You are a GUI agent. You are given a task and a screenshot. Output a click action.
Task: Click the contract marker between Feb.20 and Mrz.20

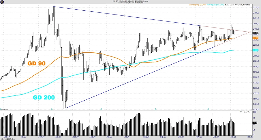tap(52, 109)
